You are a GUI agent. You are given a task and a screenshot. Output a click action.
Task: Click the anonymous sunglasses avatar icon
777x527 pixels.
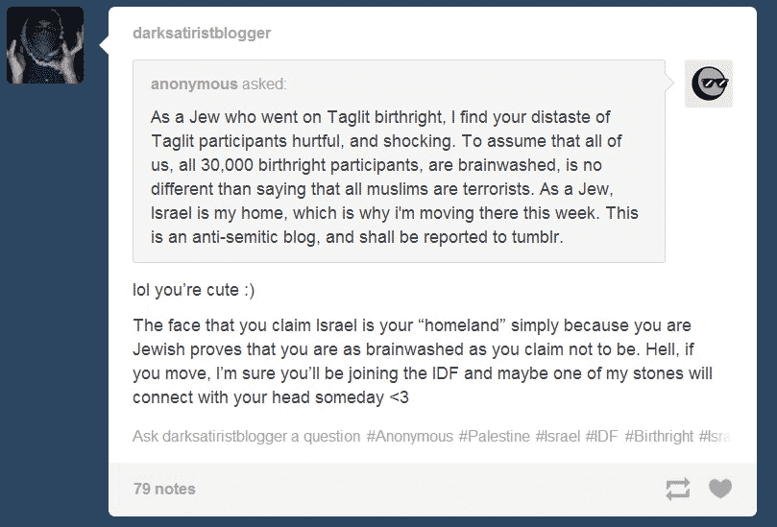[x=709, y=84]
